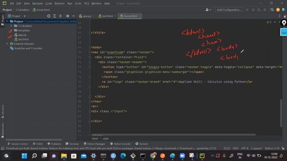Toggle read-only lock icon in status bar
The width and height of the screenshot is (287, 161).
pos(283,148)
